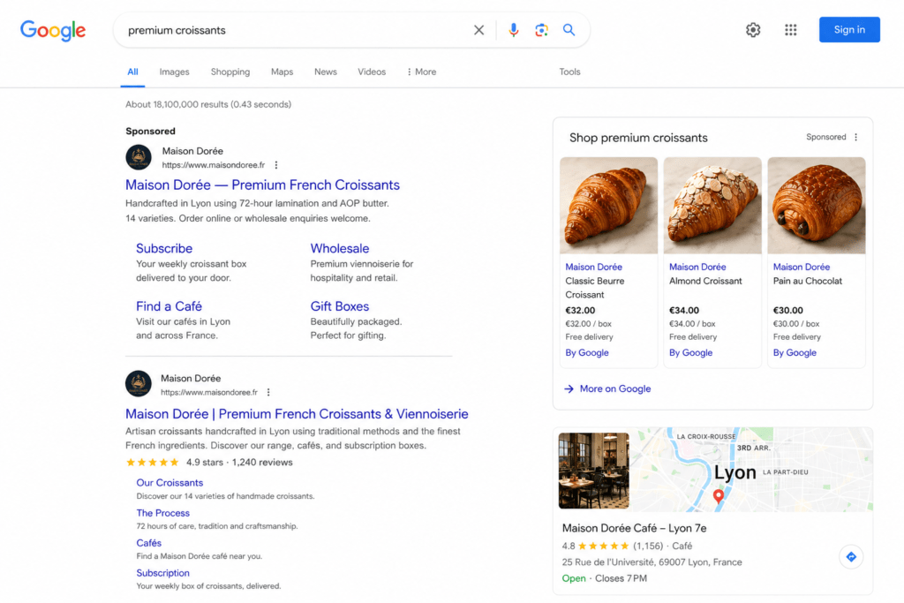Screen dimensions: 904x603
Task: Open three-dot menu in Shop premium croissants panel
Action: click(x=856, y=137)
